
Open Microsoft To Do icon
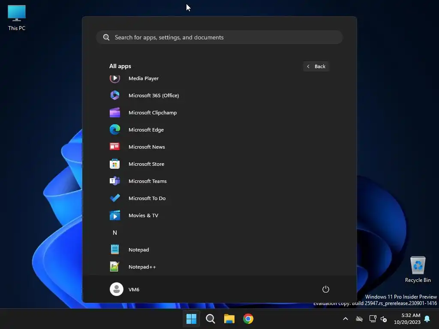point(115,198)
